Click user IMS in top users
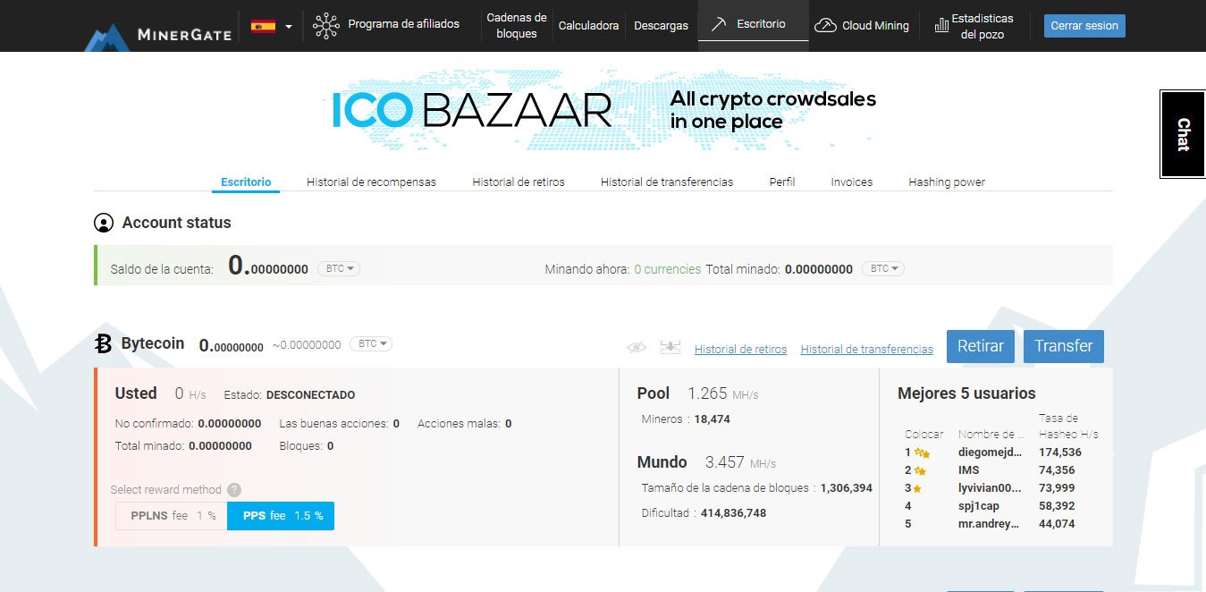 [x=968, y=470]
